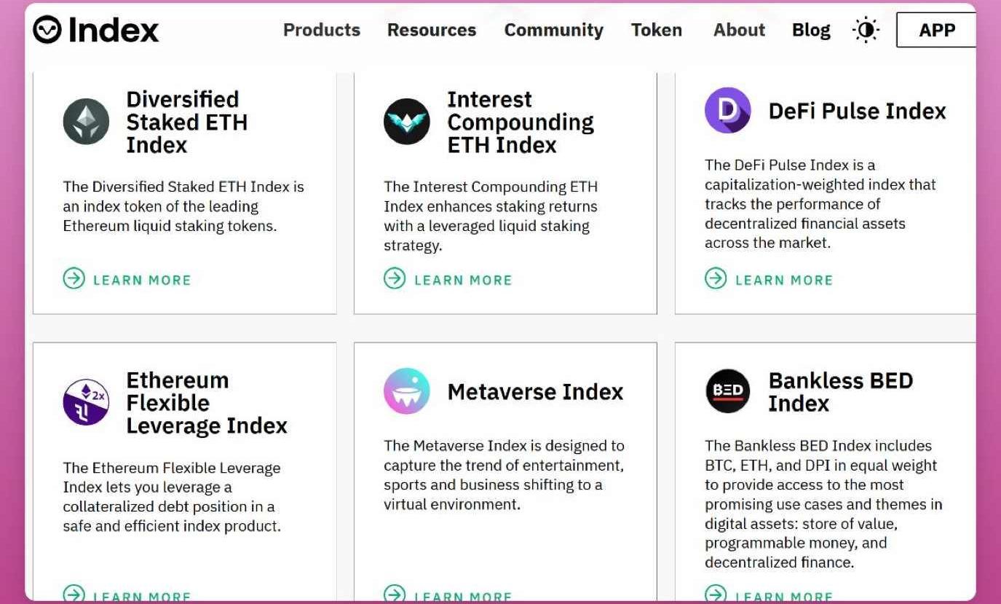
Task: Click the Index logo in the header
Action: click(96, 30)
